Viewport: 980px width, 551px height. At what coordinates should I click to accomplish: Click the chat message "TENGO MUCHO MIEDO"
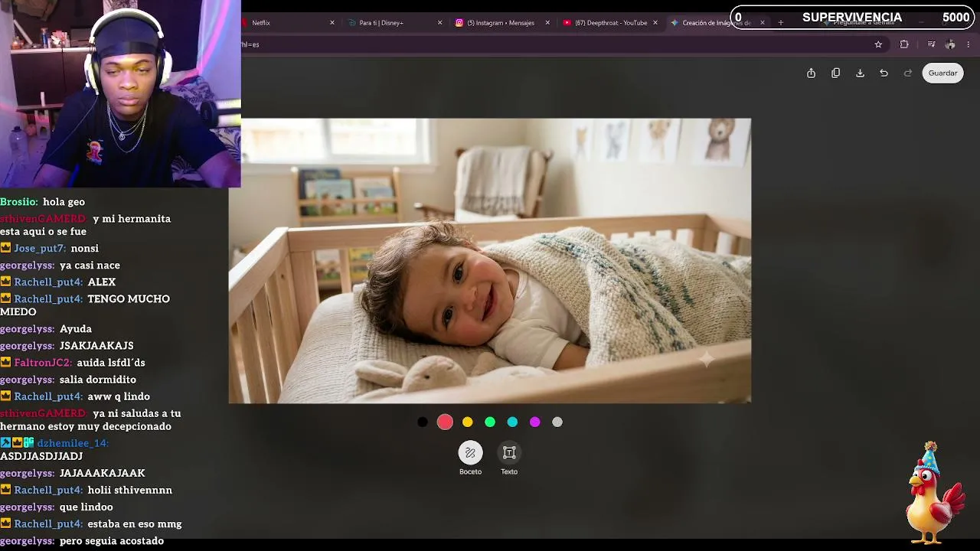pos(85,305)
